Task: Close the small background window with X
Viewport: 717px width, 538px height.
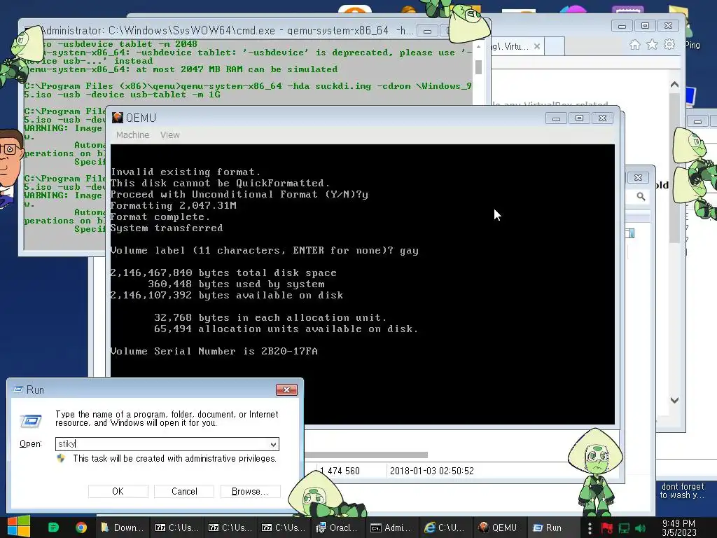Action: [639, 177]
